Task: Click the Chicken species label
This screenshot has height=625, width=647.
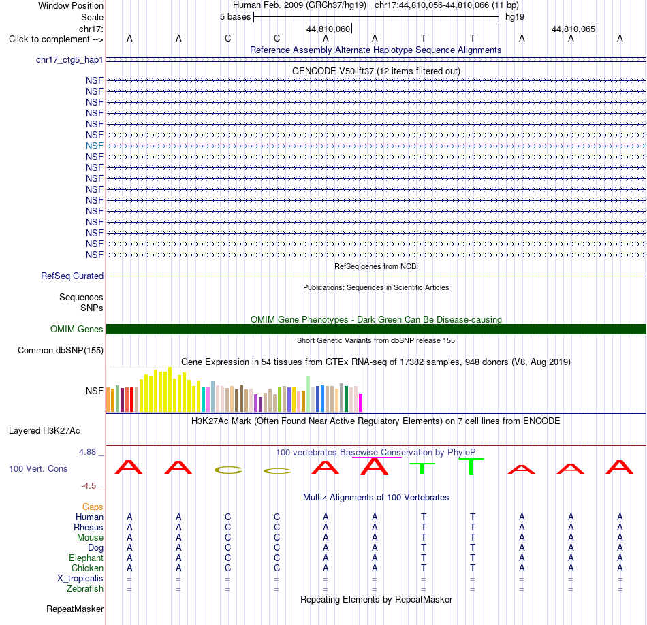Action: [87, 568]
